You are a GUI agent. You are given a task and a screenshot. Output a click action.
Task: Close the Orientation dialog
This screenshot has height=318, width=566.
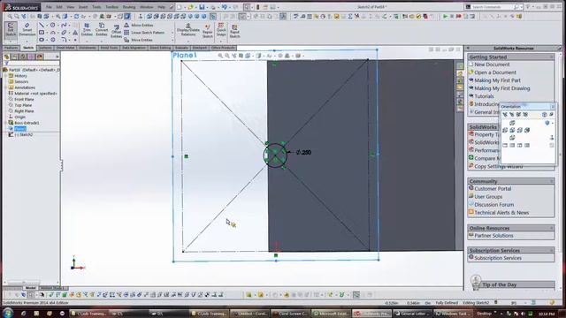[x=552, y=106]
